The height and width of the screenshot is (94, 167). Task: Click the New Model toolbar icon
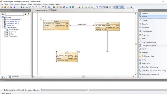[x=2, y=7]
